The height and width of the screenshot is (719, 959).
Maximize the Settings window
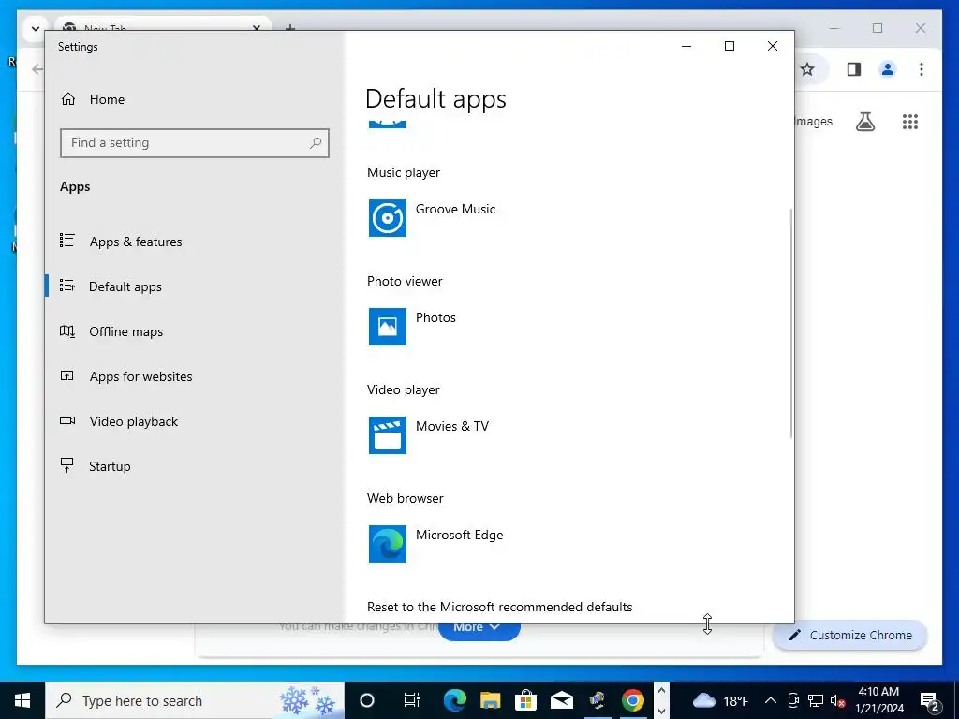point(729,46)
